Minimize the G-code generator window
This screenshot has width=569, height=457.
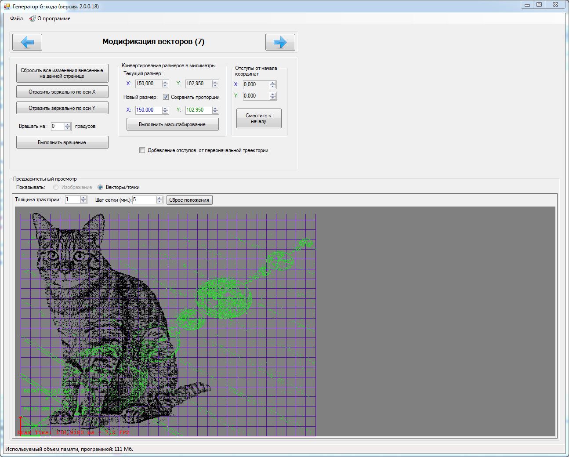[527, 5]
